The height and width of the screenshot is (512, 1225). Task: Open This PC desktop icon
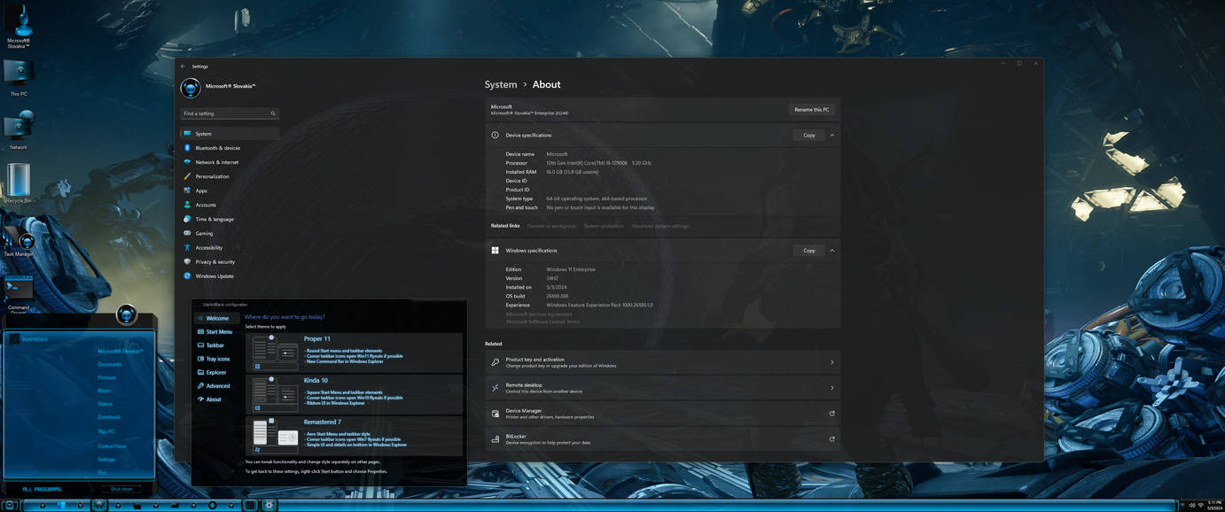click(19, 77)
